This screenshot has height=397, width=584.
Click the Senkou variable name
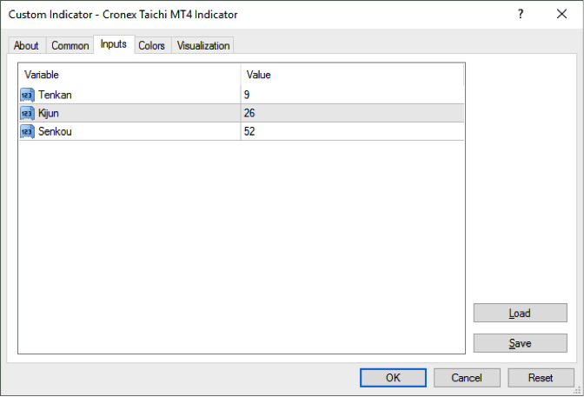click(x=55, y=131)
